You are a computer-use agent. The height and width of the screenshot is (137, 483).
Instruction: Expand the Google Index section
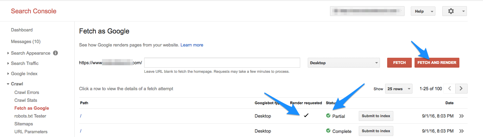coord(24,74)
